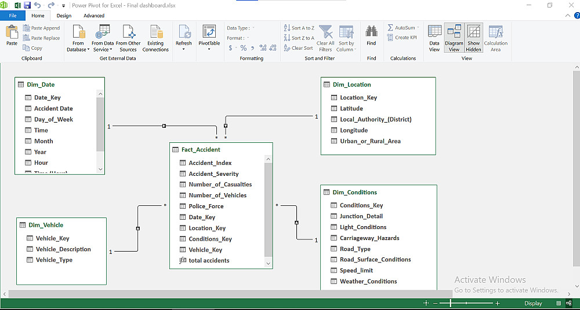Save the workbook from quick access toolbar
The height and width of the screenshot is (310, 580).
pyautogui.click(x=27, y=6)
